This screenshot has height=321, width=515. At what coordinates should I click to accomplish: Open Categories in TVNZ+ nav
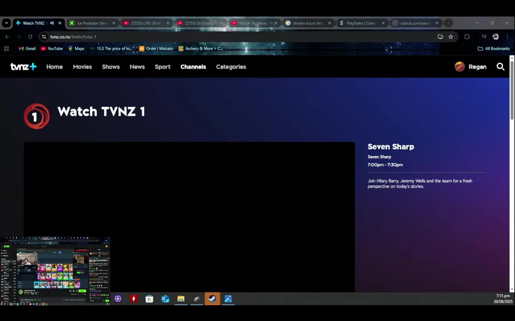[231, 66]
